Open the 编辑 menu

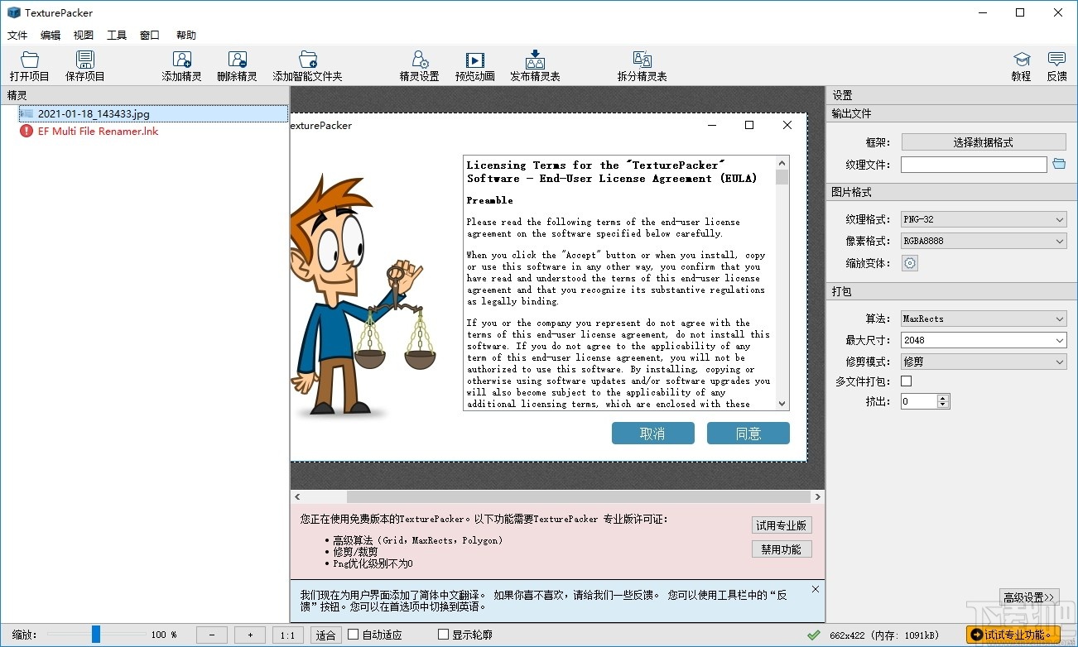point(51,35)
